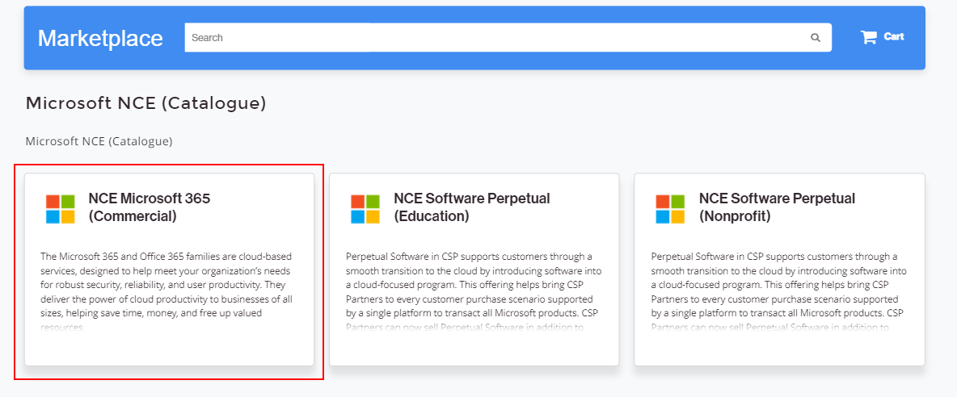Open NCE Software Perpetual (Education) title

(x=471, y=207)
